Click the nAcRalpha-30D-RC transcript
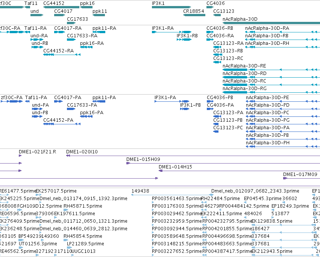This screenshot has width=320, height=257. click(x=271, y=85)
